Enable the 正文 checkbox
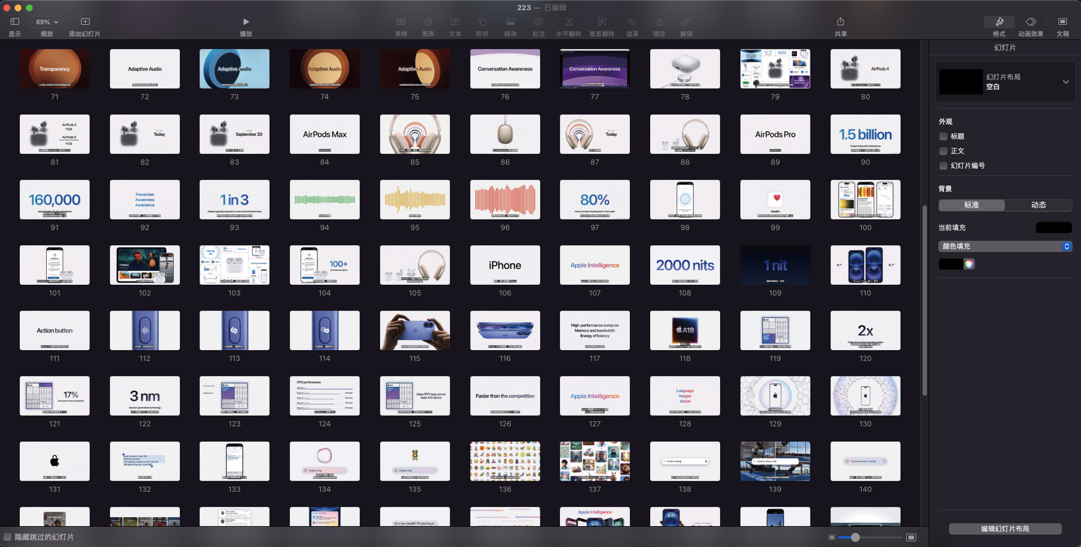This screenshot has height=547, width=1081. click(943, 151)
